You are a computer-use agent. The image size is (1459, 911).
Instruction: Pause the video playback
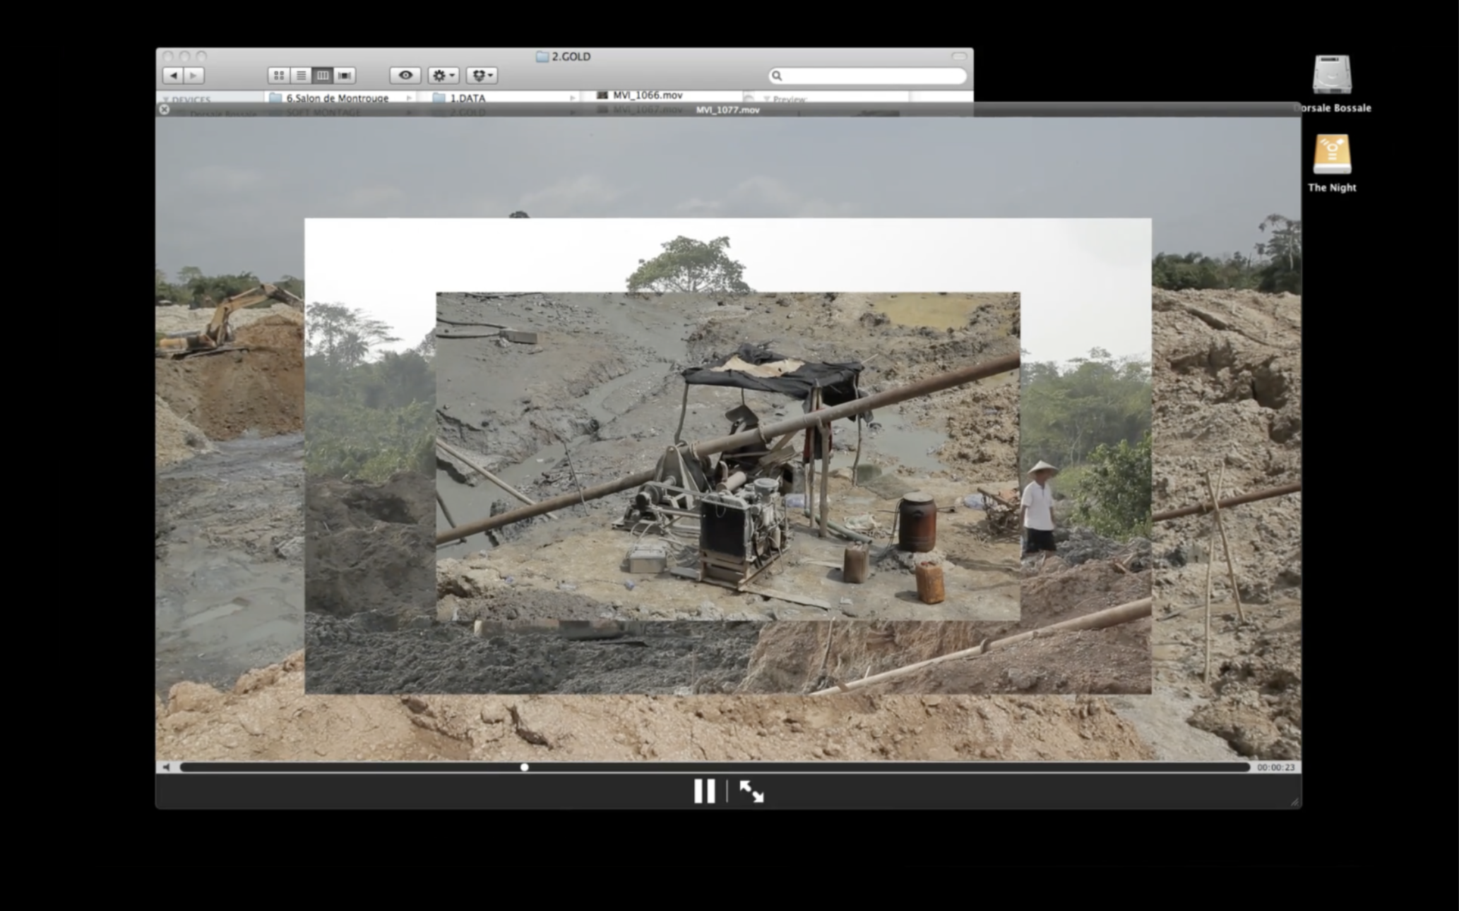coord(704,791)
